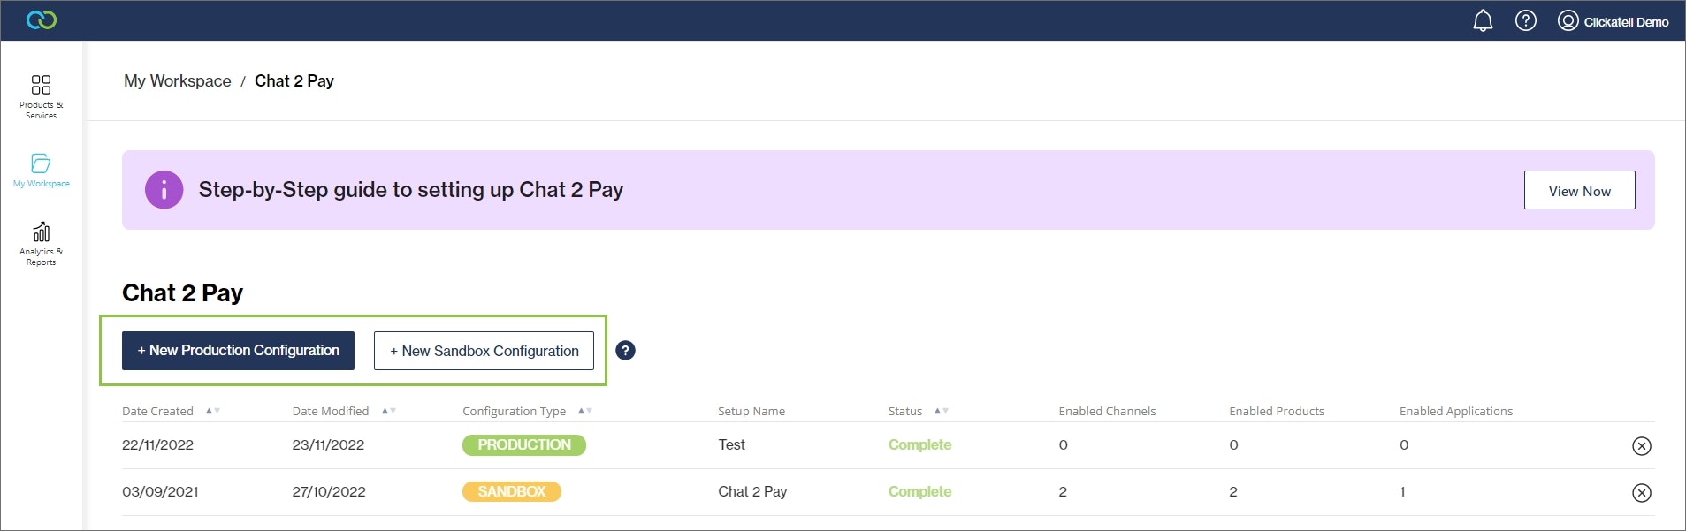The image size is (1686, 531).
Task: Click the Enabled Channels column header
Action: click(1107, 411)
